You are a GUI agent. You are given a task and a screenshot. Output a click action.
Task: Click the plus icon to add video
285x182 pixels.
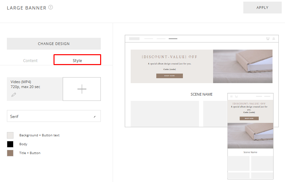coord(82,89)
